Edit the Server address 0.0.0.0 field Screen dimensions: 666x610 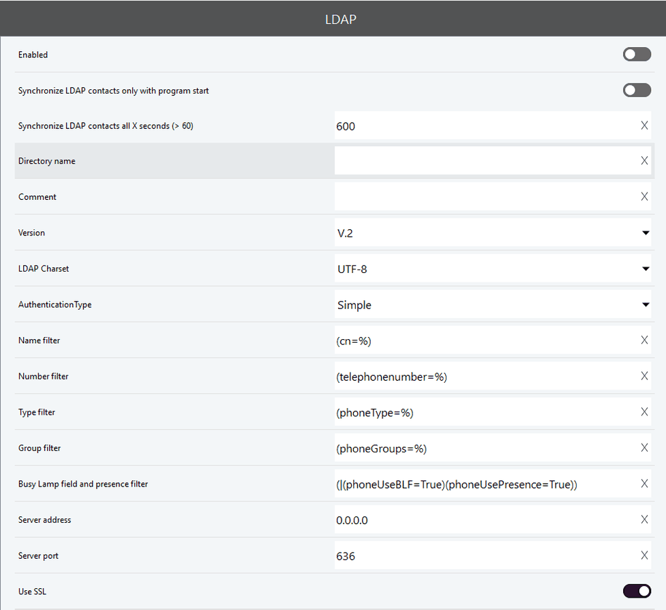point(486,519)
